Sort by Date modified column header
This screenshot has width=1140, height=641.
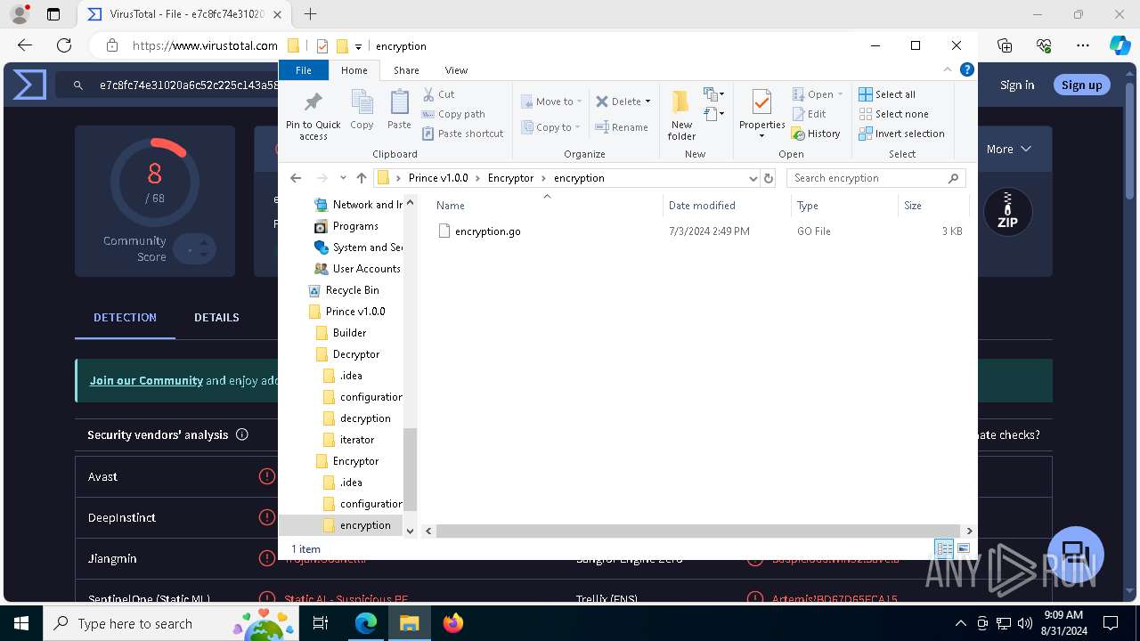pos(727,206)
